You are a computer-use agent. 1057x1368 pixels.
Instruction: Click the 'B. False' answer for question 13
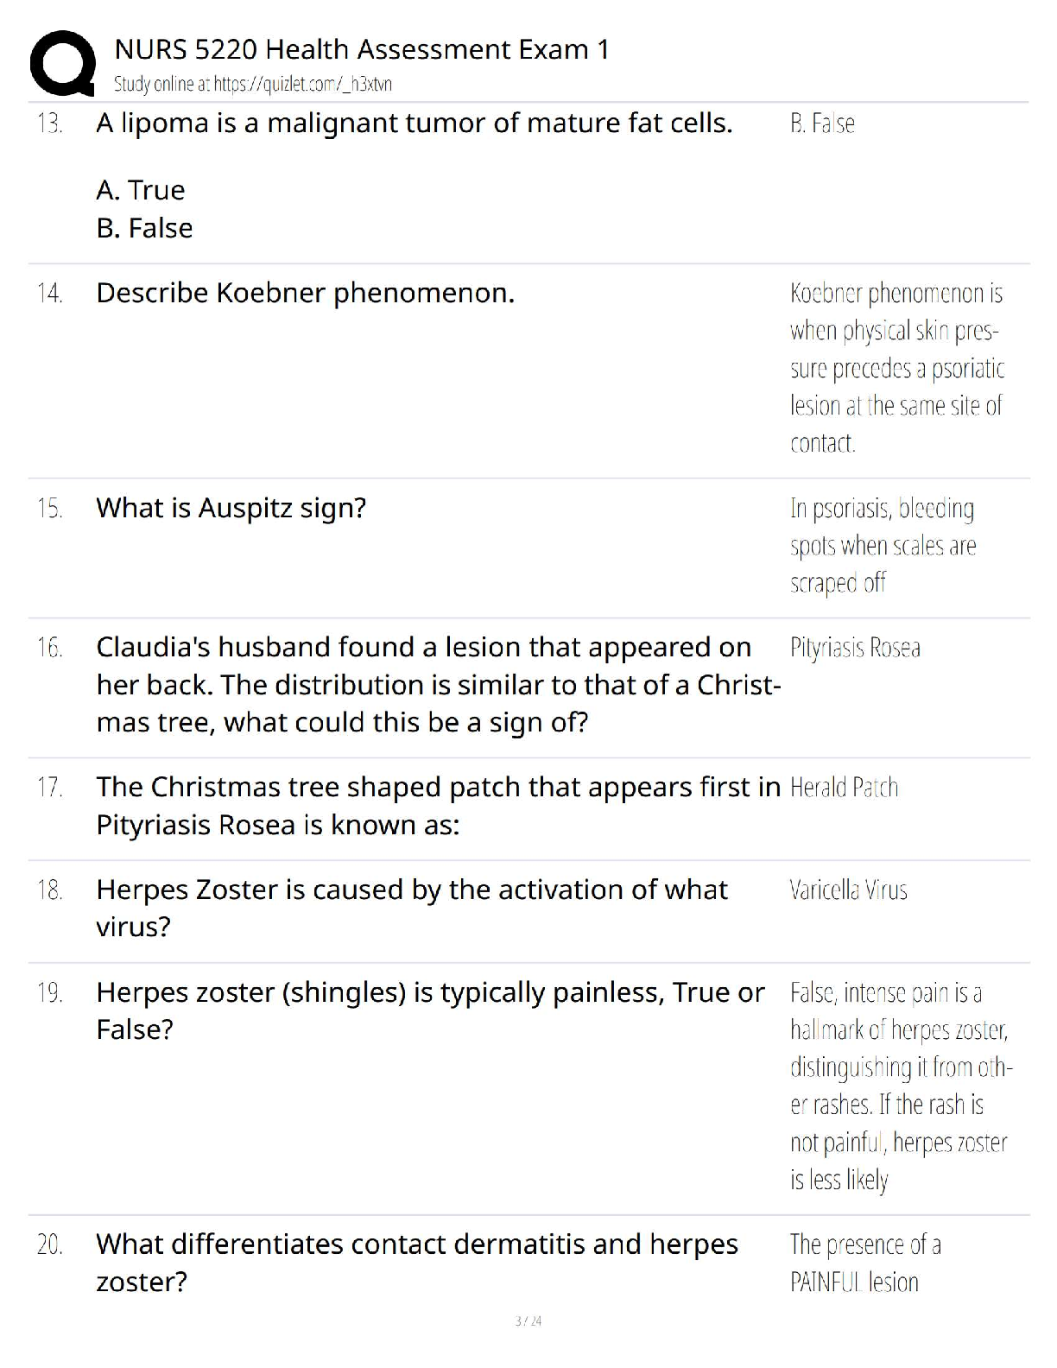(821, 123)
